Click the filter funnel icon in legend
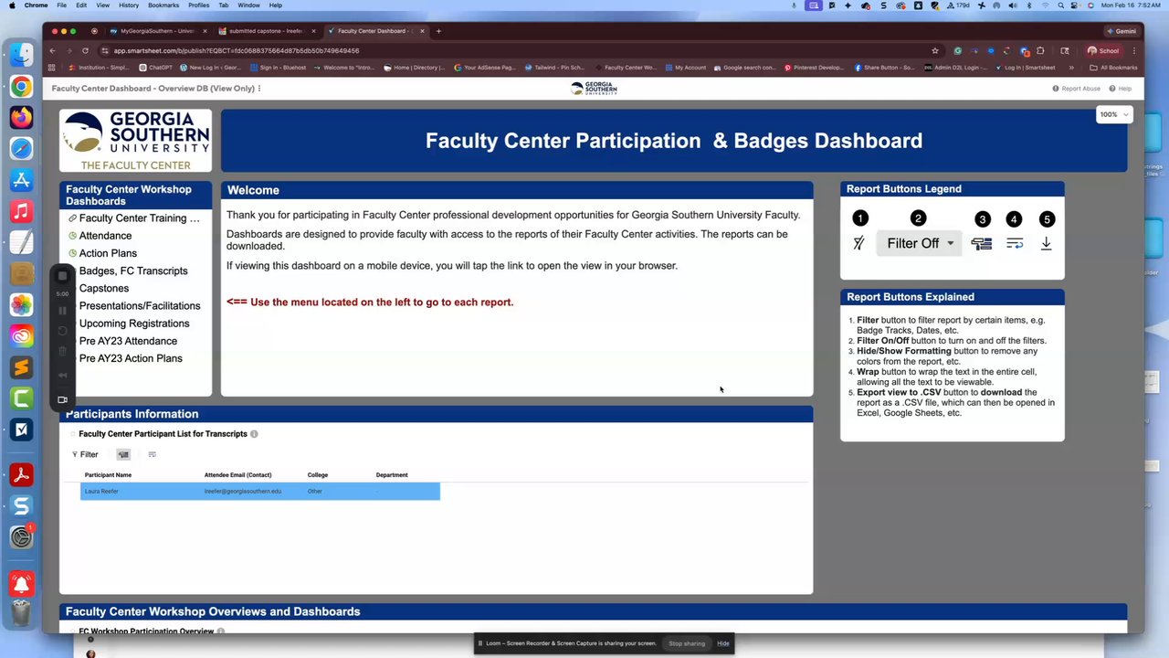Viewport: 1169px width, 658px height. pyautogui.click(x=858, y=243)
